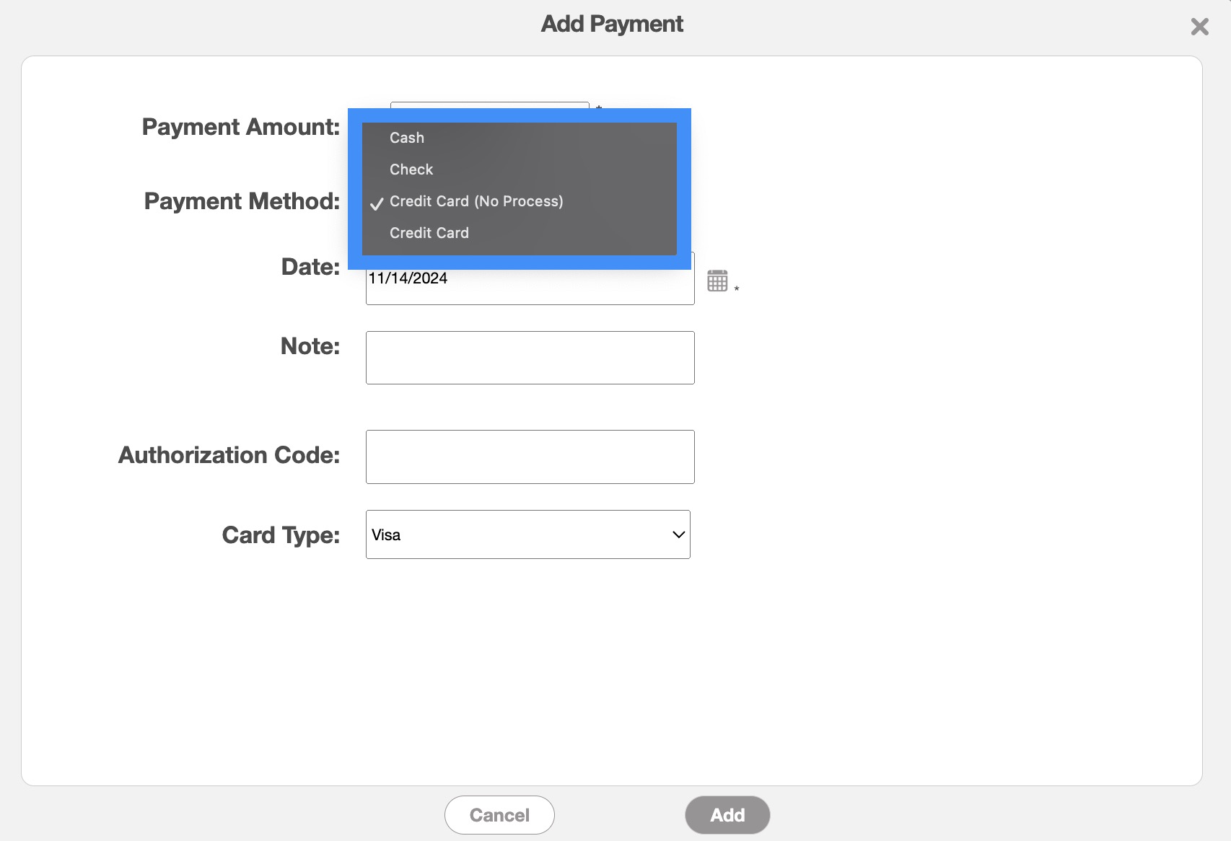Click the Add Payment dialog title

[x=612, y=24]
